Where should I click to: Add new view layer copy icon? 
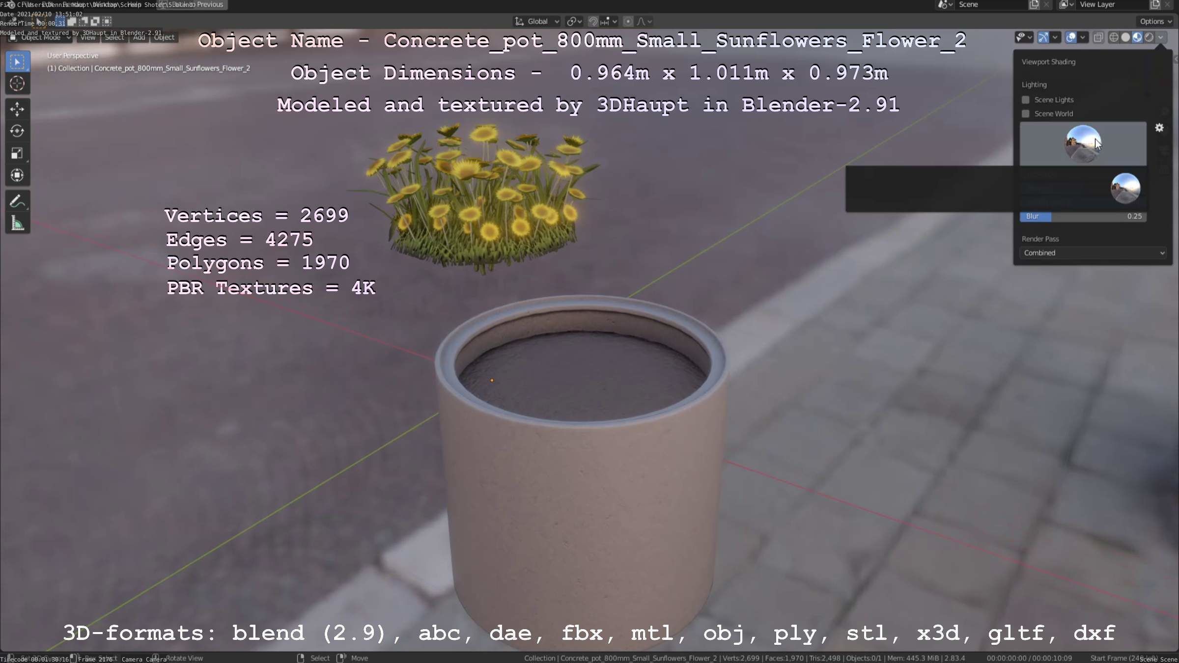pos(1155,4)
